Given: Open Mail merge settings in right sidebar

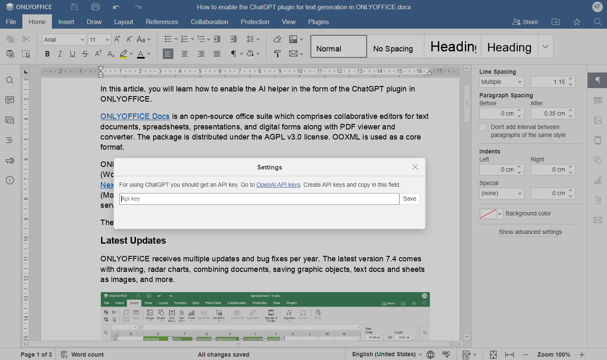Looking at the screenshot, I should pos(598,220).
